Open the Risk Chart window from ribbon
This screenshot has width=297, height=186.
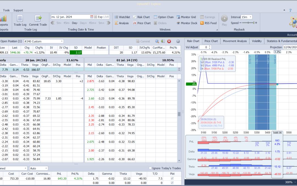click(141, 17)
